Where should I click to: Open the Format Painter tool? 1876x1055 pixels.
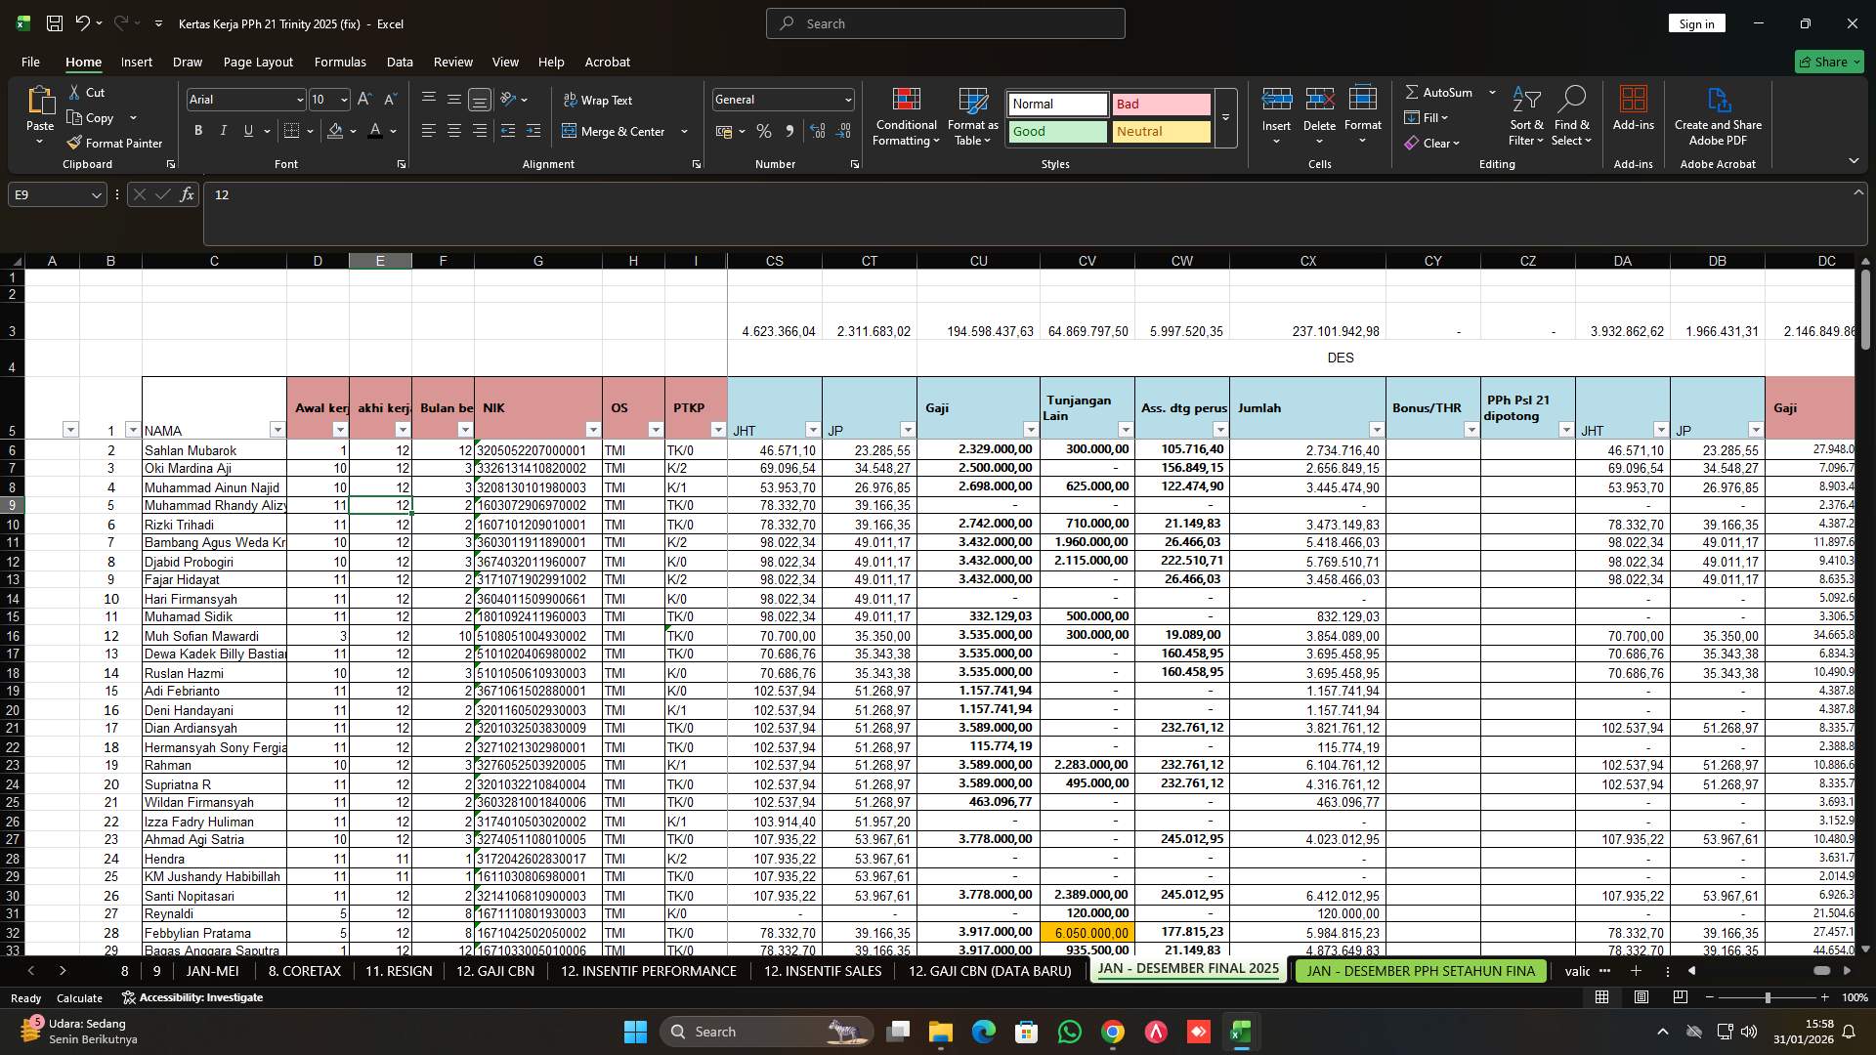115,143
